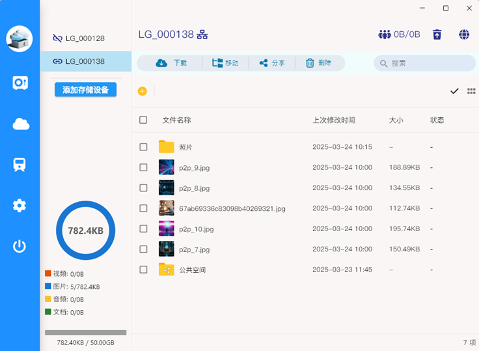Screen dimensions: 479x351
Task: Click the network icon next to LG_000138 title
Action: (202, 35)
